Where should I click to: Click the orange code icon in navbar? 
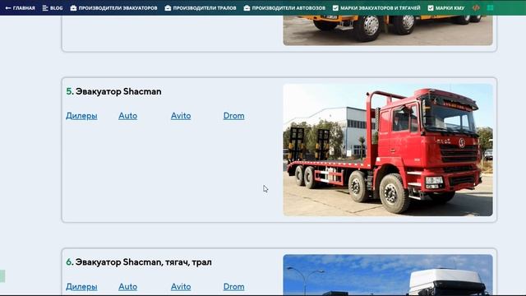point(476,7)
